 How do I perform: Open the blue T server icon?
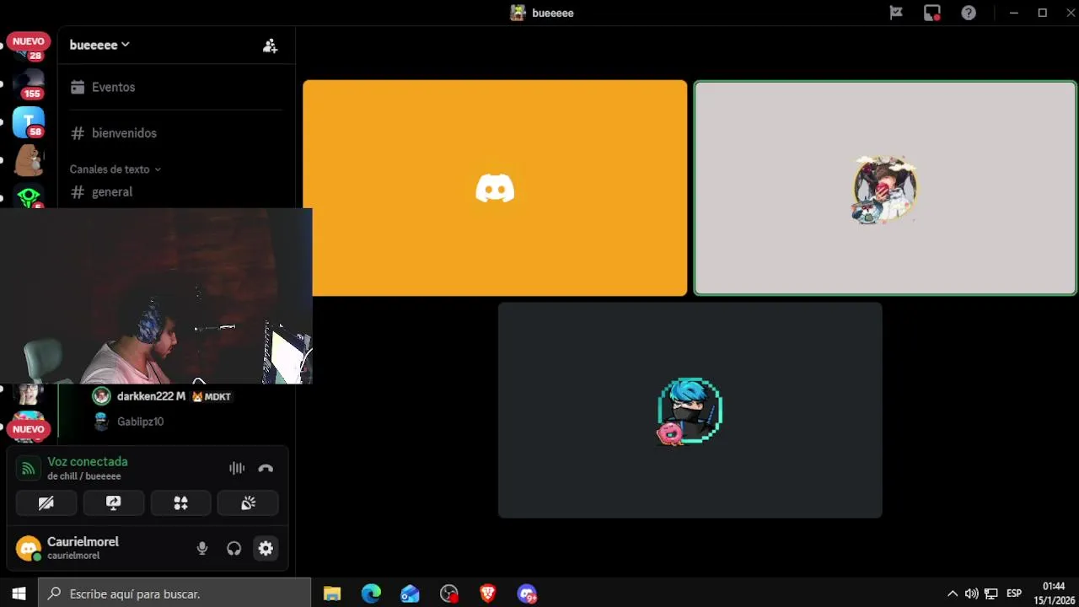[29, 122]
